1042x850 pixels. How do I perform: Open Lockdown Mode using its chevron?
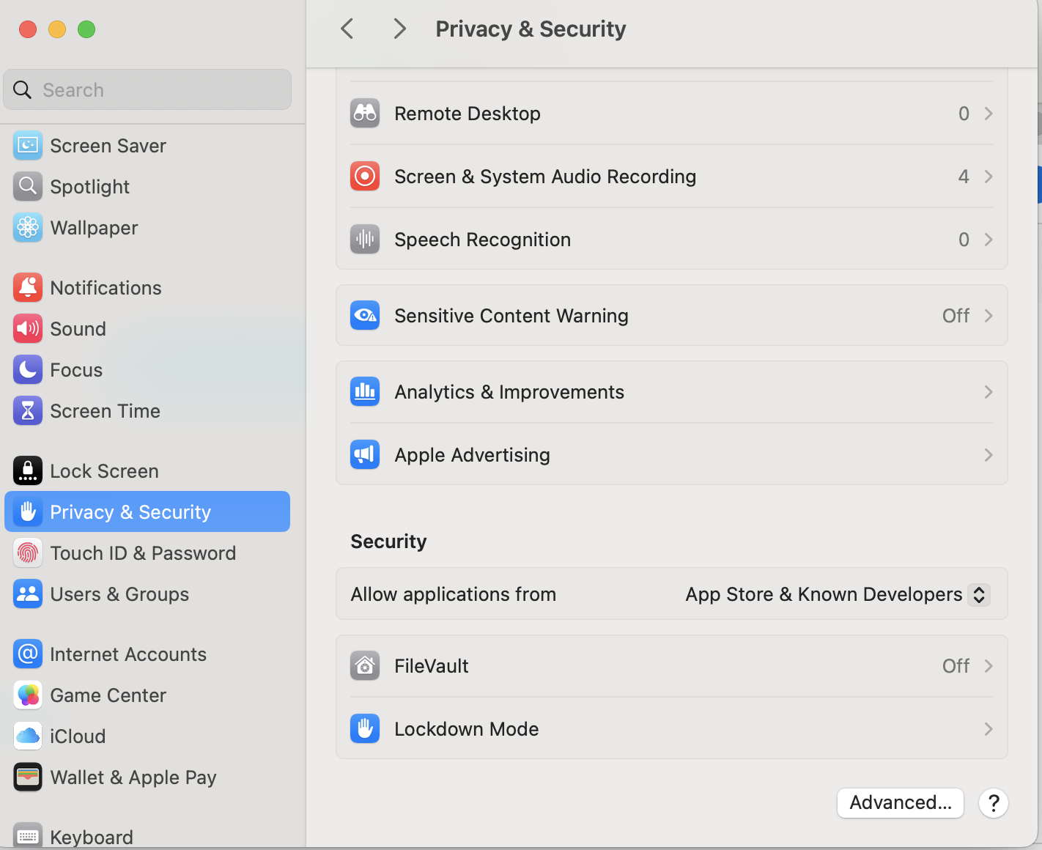click(x=989, y=729)
